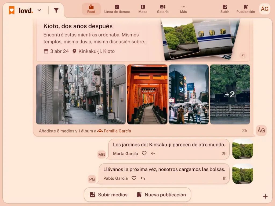Reply to Pablo García's comment
Viewport: 275px width, 206px height.
[143, 178]
